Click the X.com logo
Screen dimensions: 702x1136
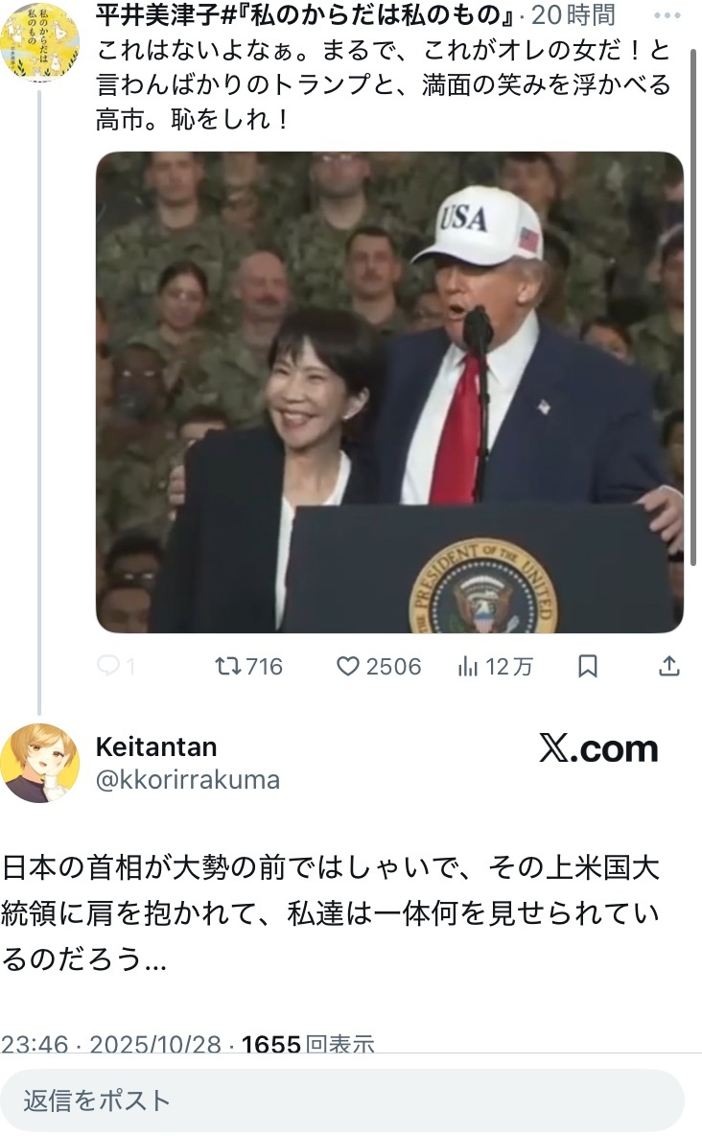(x=598, y=748)
